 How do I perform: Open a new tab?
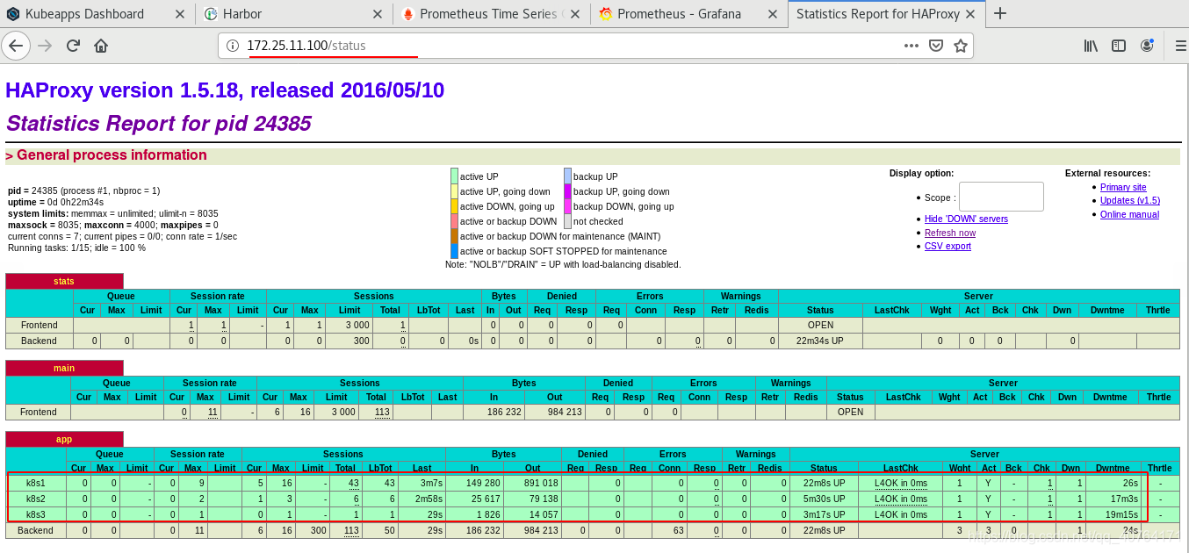coord(999,13)
